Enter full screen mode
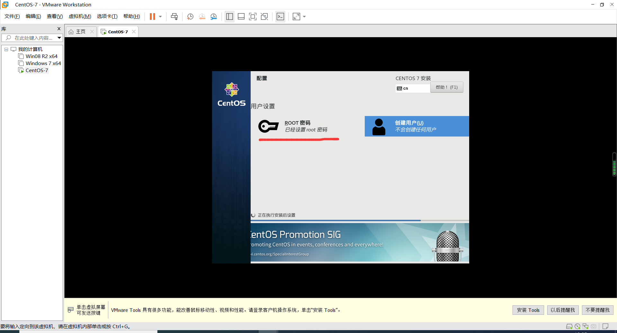 (x=253, y=16)
